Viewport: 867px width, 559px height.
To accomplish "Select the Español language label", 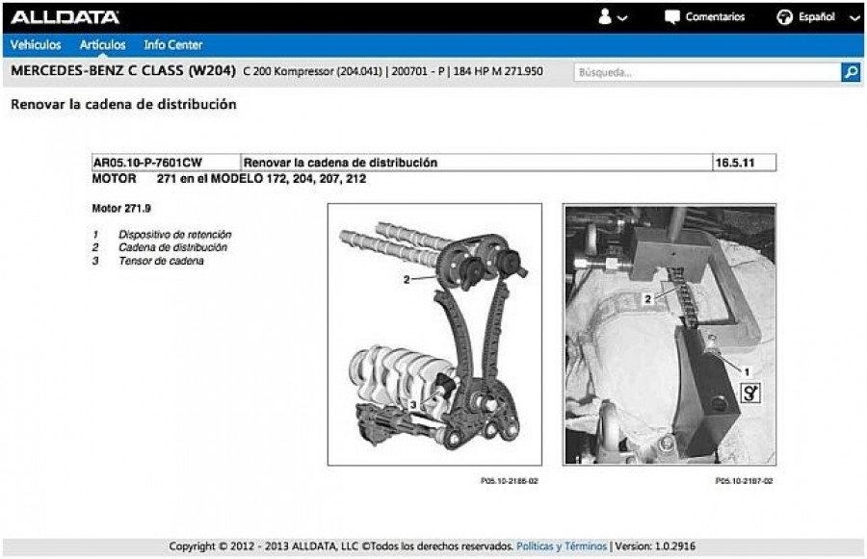I will point(816,17).
